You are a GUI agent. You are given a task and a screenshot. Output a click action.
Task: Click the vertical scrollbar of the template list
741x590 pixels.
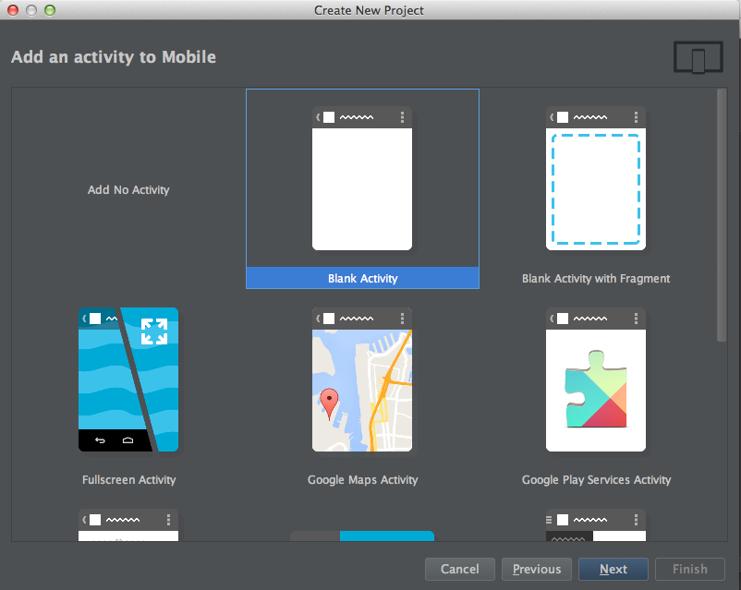722,215
